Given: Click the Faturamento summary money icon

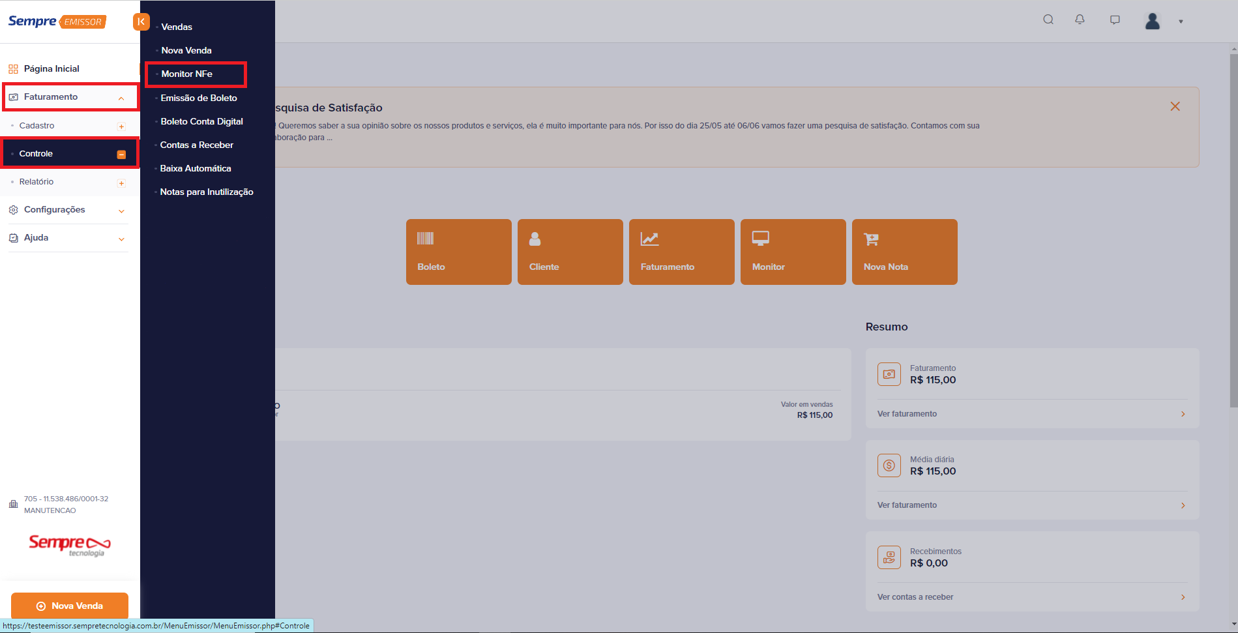Looking at the screenshot, I should (889, 374).
